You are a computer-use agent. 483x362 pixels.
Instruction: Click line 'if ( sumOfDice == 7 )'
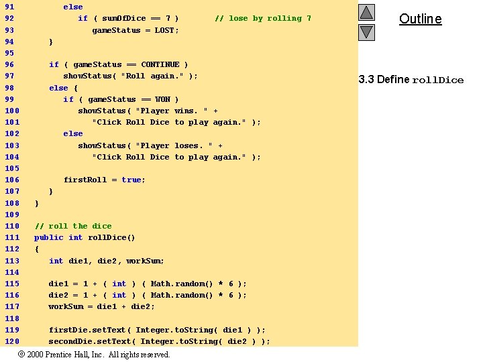point(128,19)
